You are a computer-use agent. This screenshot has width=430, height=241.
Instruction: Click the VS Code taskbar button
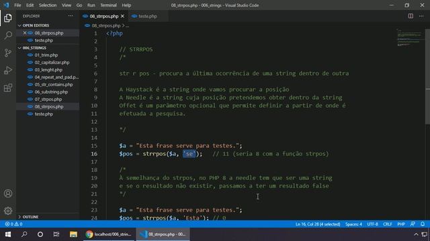point(163,234)
